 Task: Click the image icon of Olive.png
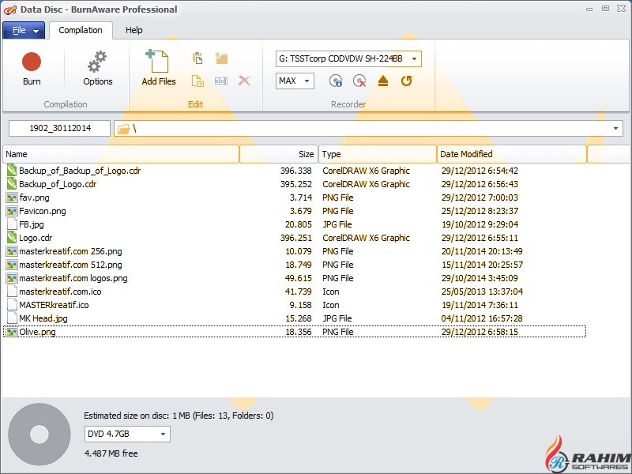coord(12,332)
